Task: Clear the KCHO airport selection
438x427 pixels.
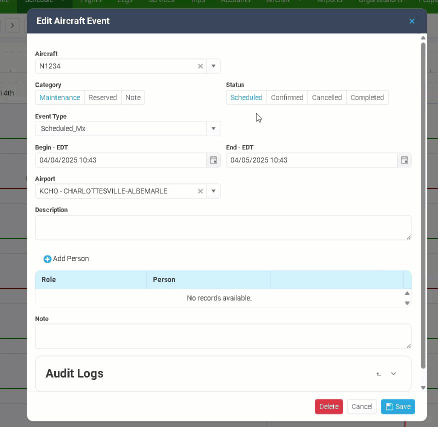Action: tap(200, 191)
